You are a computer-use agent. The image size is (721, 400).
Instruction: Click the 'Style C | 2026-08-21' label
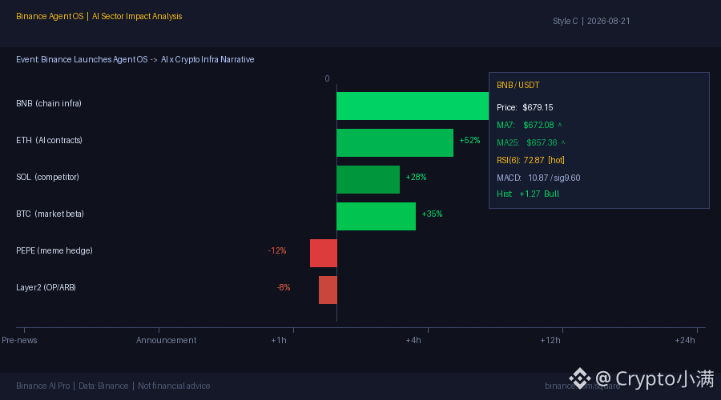click(591, 21)
